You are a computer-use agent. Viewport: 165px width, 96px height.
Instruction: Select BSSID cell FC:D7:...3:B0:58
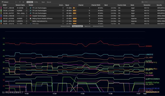click(x=8, y=8)
